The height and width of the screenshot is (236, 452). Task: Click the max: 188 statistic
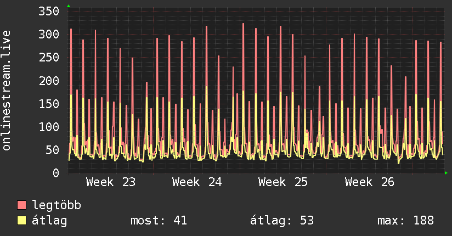[405, 221]
